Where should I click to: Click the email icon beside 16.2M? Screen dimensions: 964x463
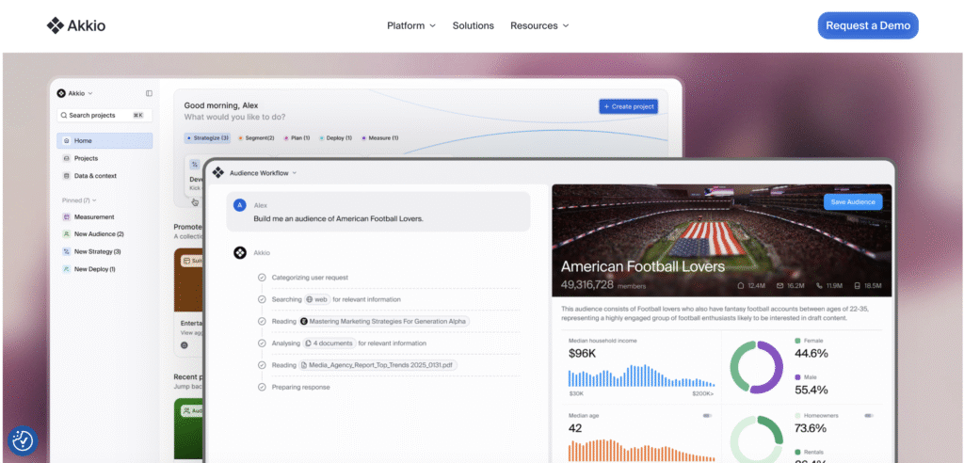pyautogui.click(x=780, y=286)
